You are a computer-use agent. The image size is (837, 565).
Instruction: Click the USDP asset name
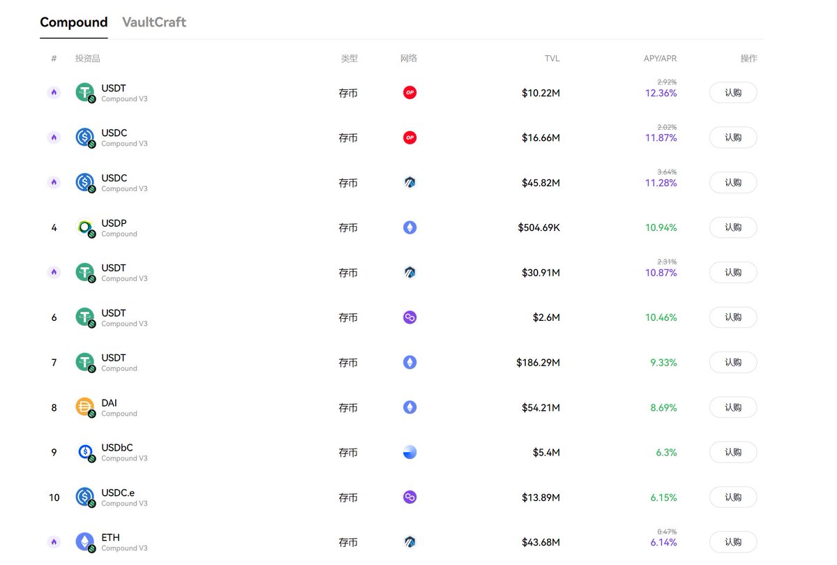pyautogui.click(x=114, y=223)
